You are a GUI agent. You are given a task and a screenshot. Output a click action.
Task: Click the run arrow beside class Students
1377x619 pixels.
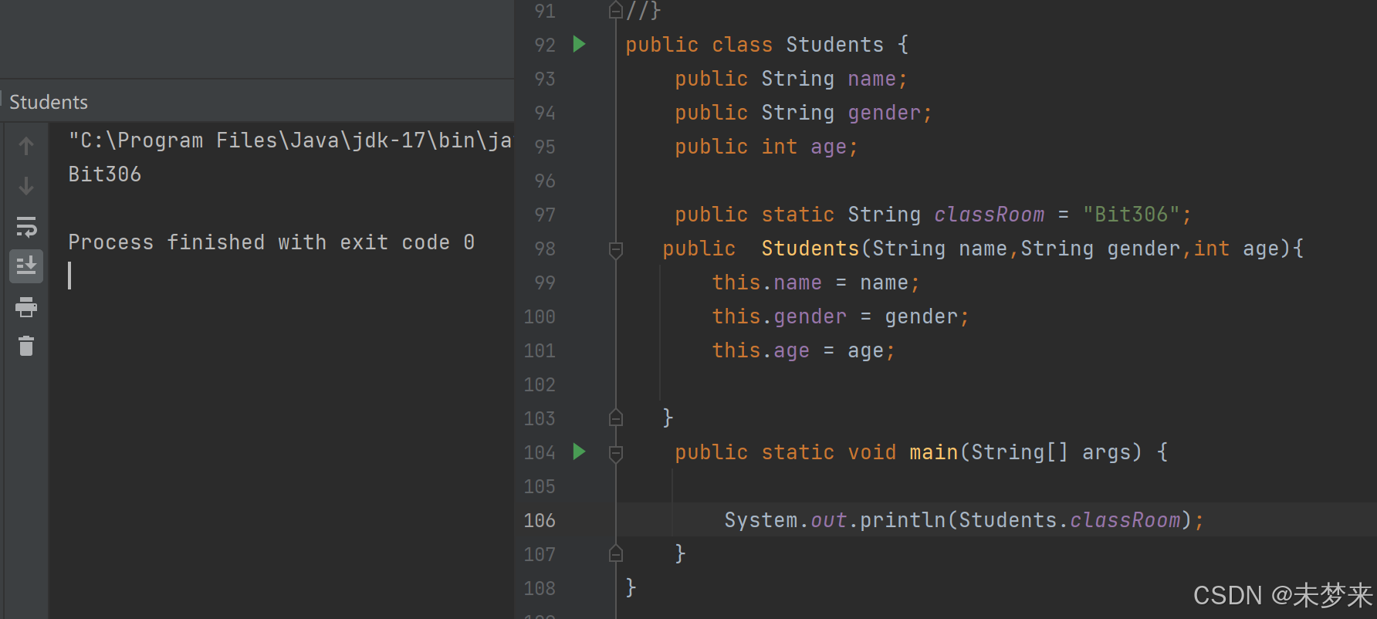[580, 44]
